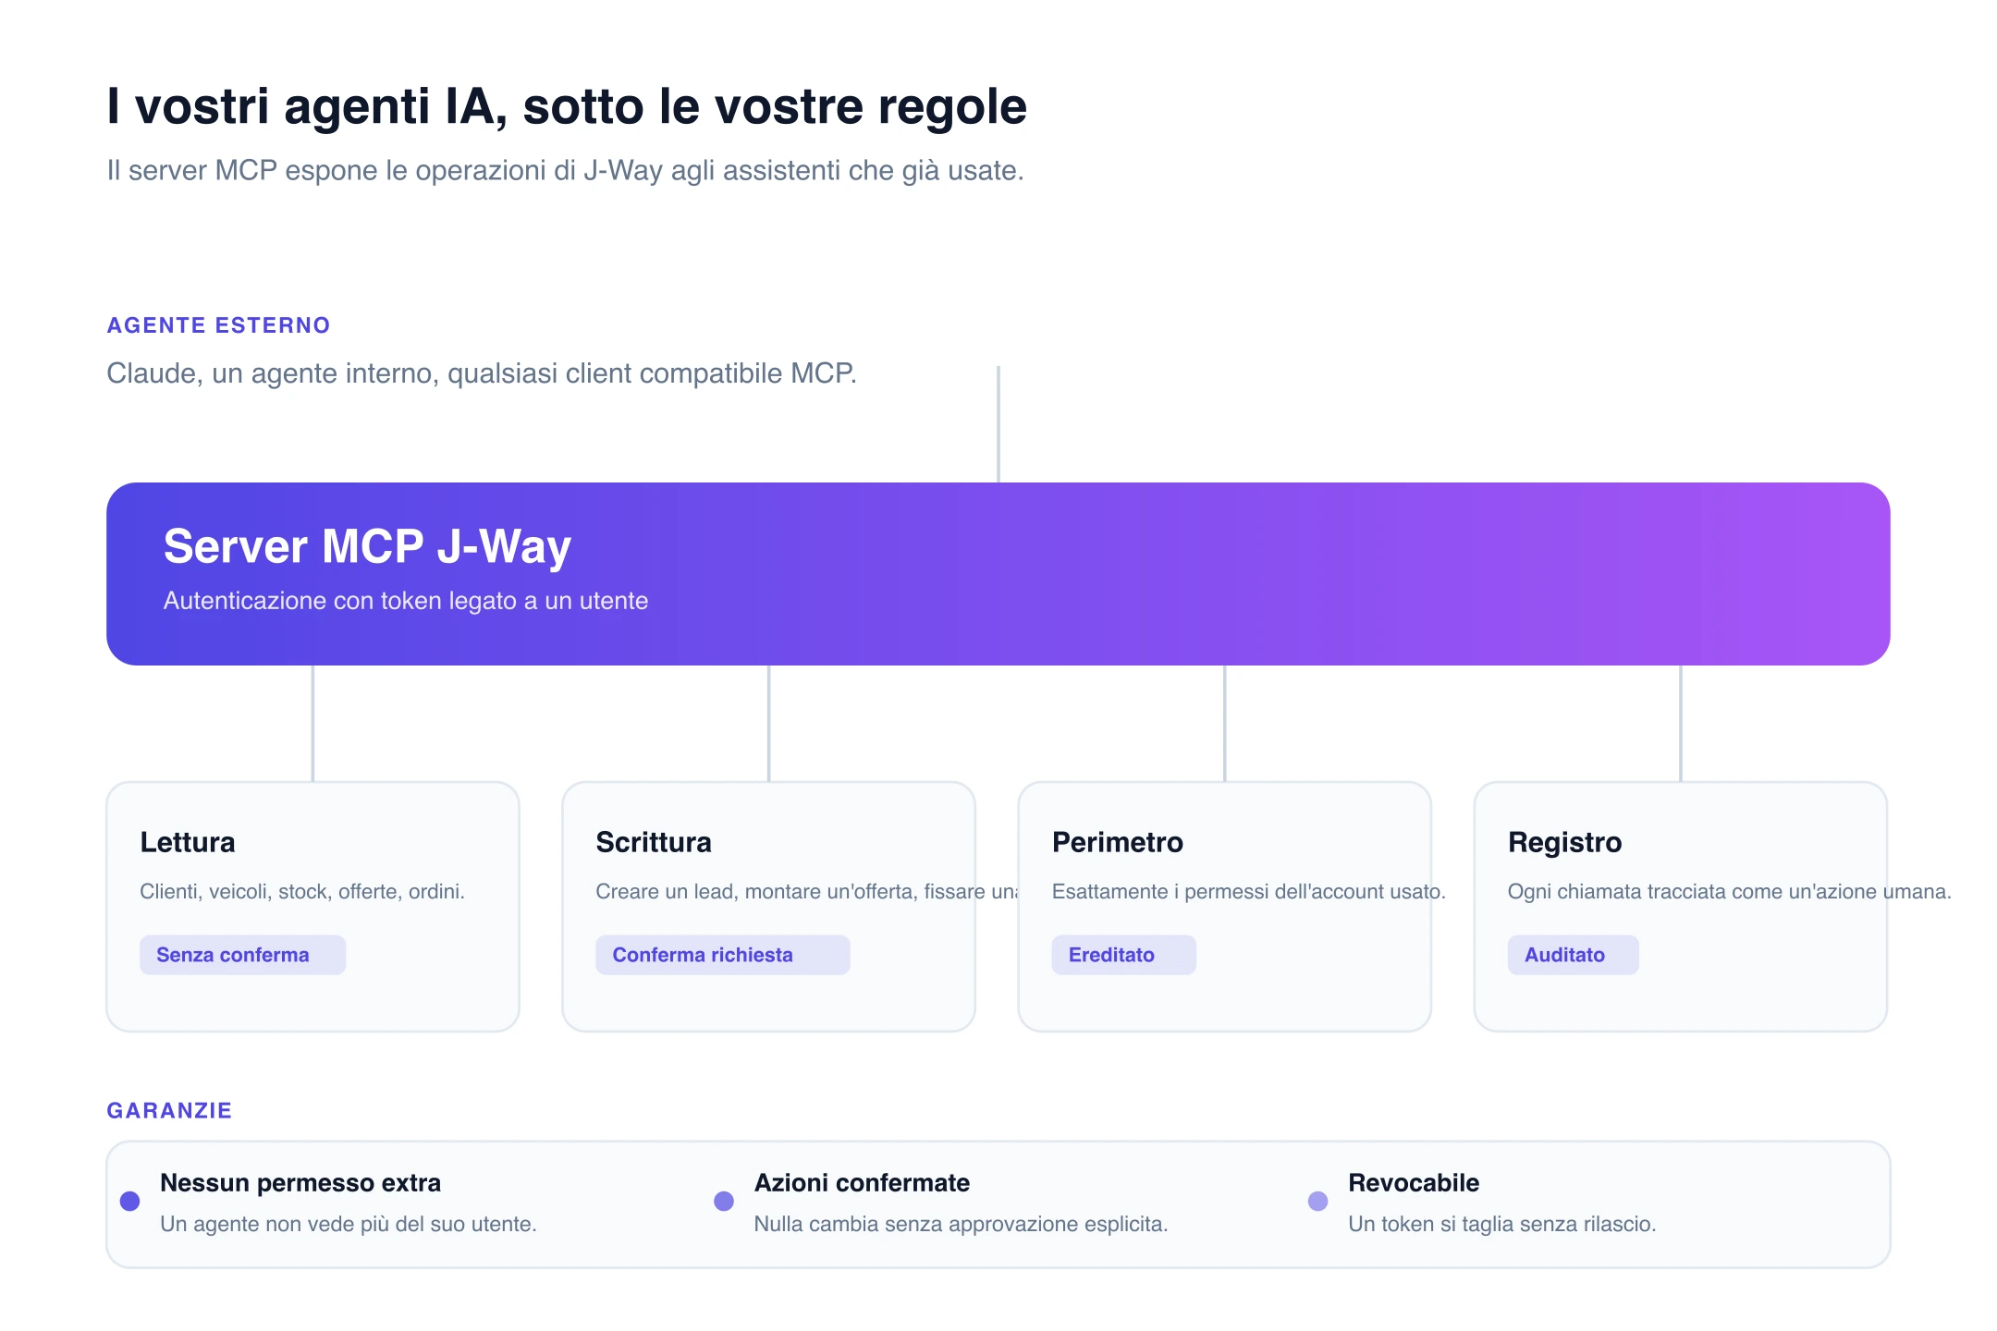1997x1331 pixels.
Task: Click the 'GARANZIE' section label
Action: [x=169, y=1111]
